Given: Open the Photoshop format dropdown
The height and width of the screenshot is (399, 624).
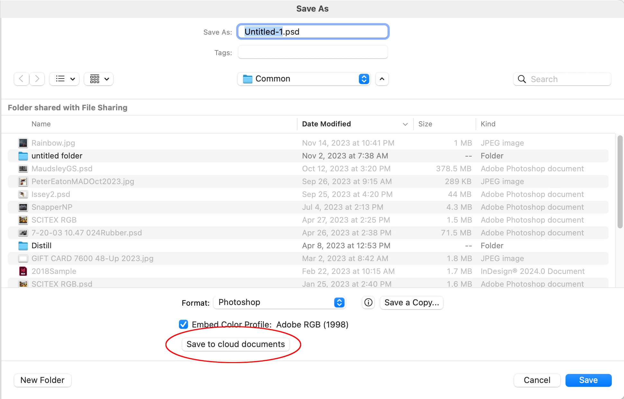Looking at the screenshot, I should pos(279,302).
